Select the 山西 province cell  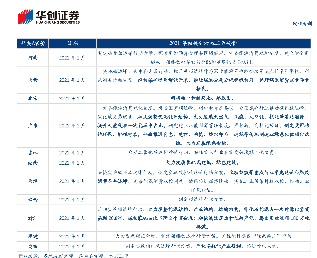pyautogui.click(x=33, y=80)
